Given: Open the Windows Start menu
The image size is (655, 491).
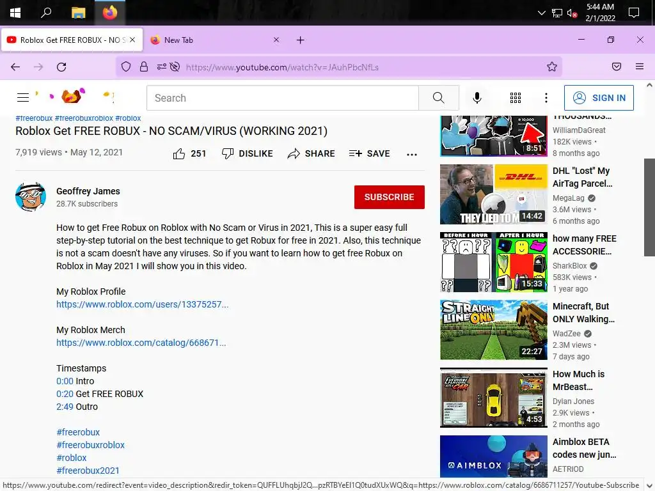Looking at the screenshot, I should (15, 13).
